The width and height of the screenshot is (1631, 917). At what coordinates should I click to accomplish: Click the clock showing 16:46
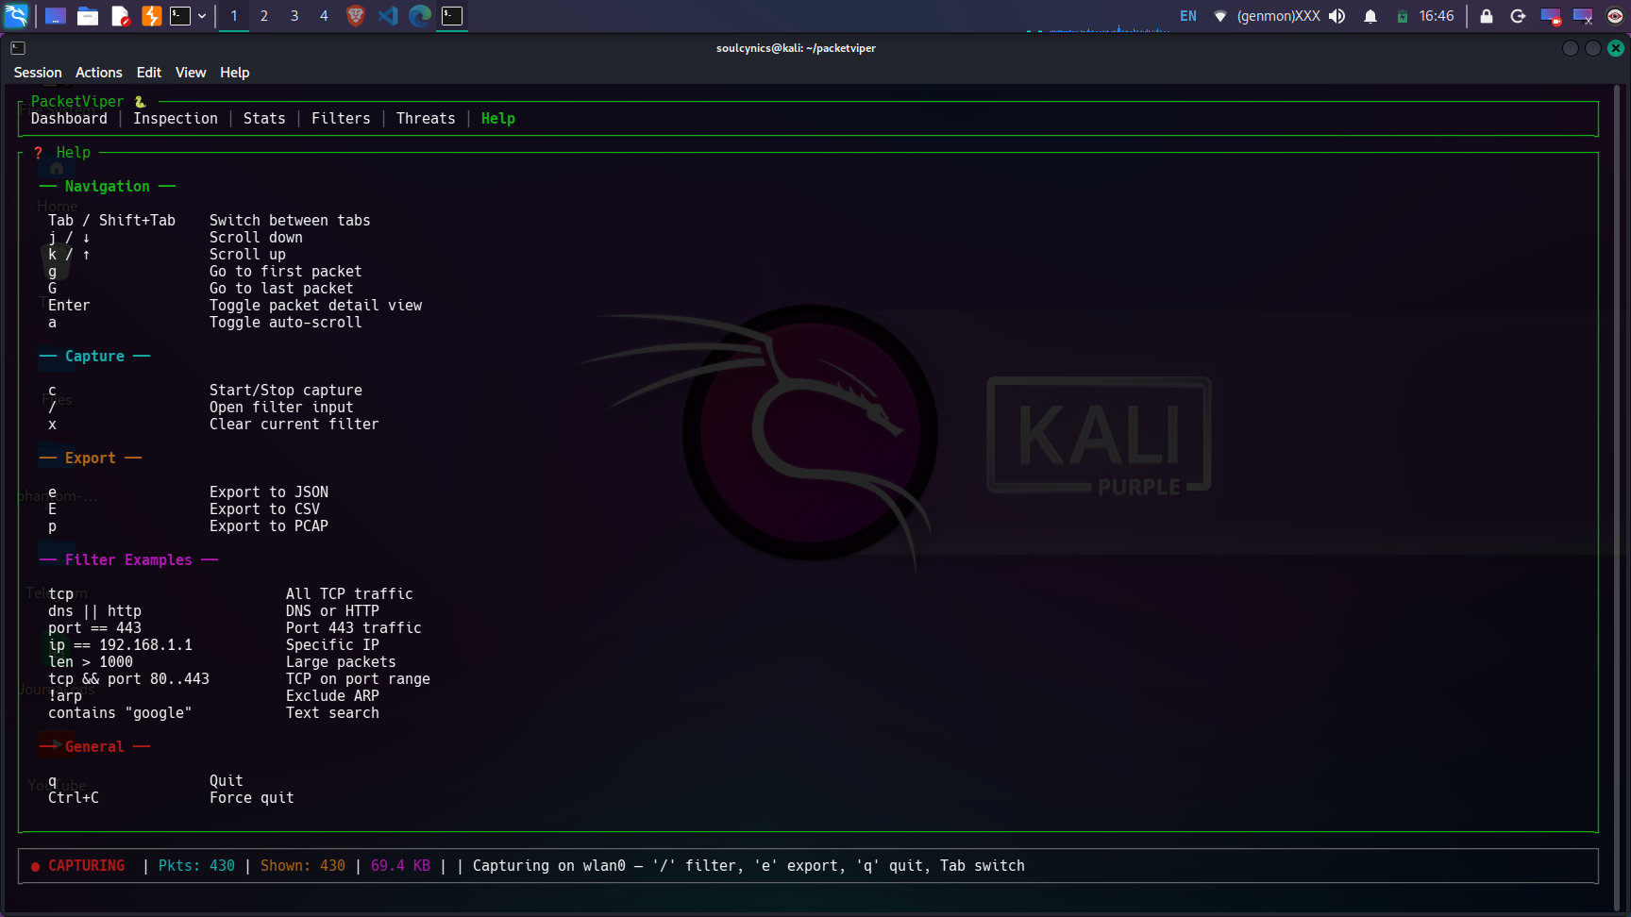[1437, 16]
